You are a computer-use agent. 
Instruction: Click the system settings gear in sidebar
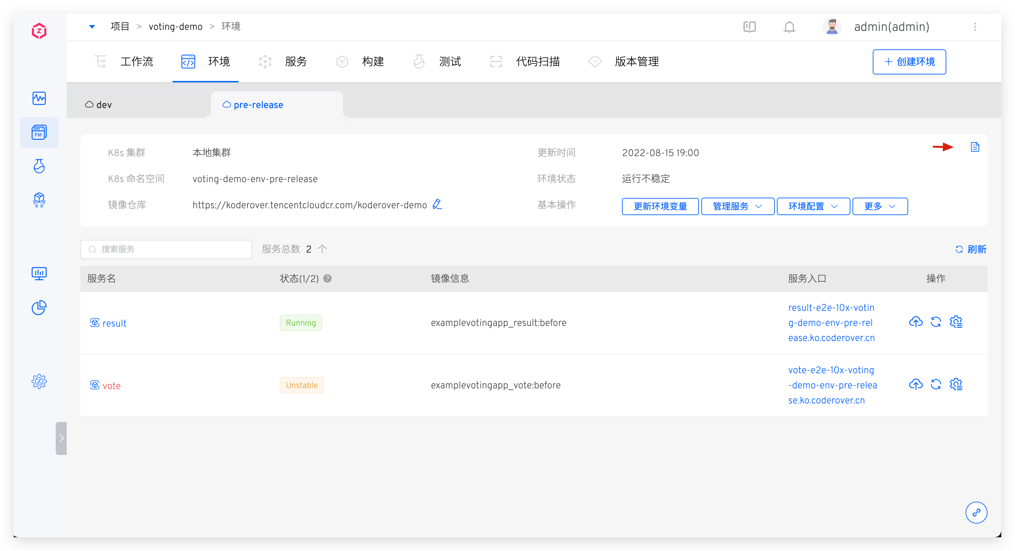39,381
